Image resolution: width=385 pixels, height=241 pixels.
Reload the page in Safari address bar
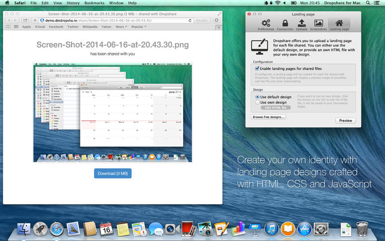[x=190, y=20]
